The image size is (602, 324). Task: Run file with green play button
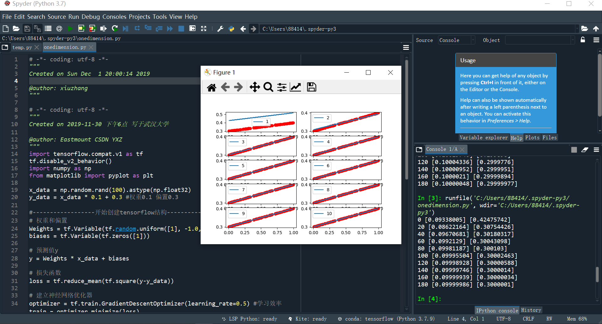click(70, 29)
